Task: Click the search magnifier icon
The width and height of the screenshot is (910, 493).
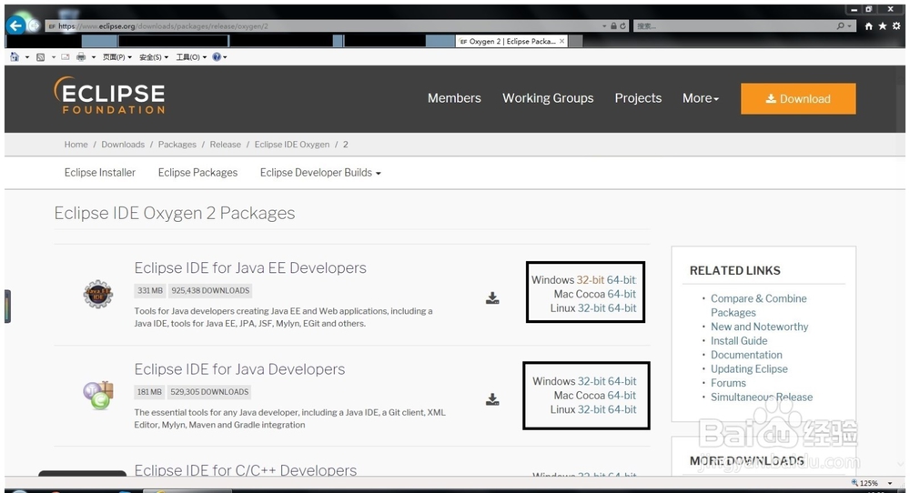Action: pos(840,26)
